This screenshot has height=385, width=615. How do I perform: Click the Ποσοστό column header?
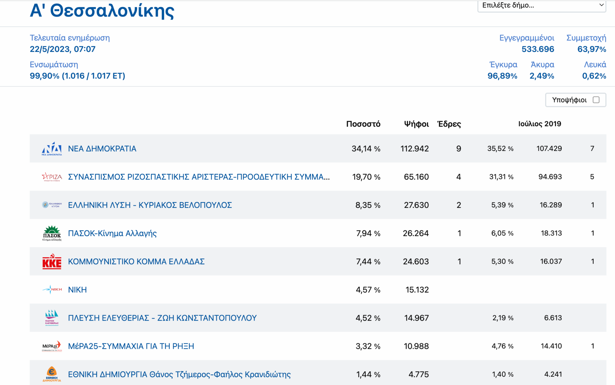point(363,124)
